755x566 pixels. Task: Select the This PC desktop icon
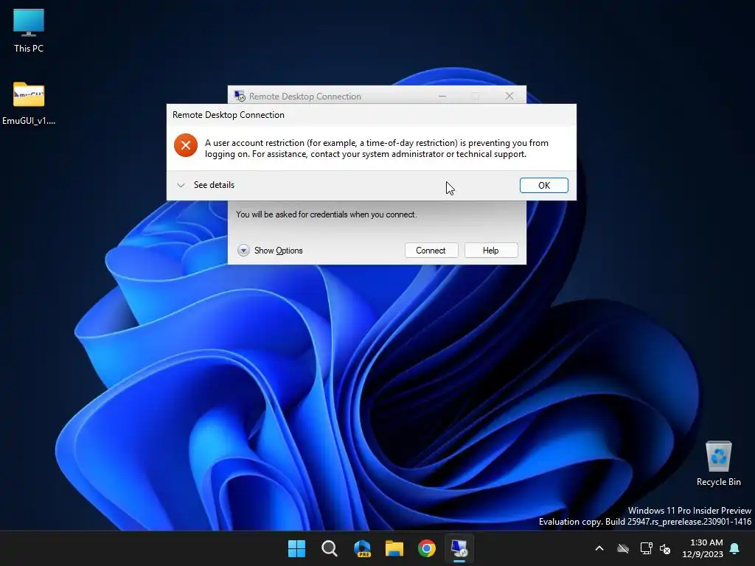[29, 29]
